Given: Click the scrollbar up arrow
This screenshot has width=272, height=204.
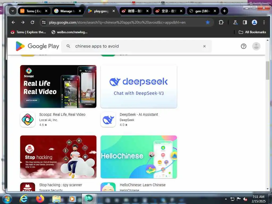Looking at the screenshot, I should click(267, 40).
